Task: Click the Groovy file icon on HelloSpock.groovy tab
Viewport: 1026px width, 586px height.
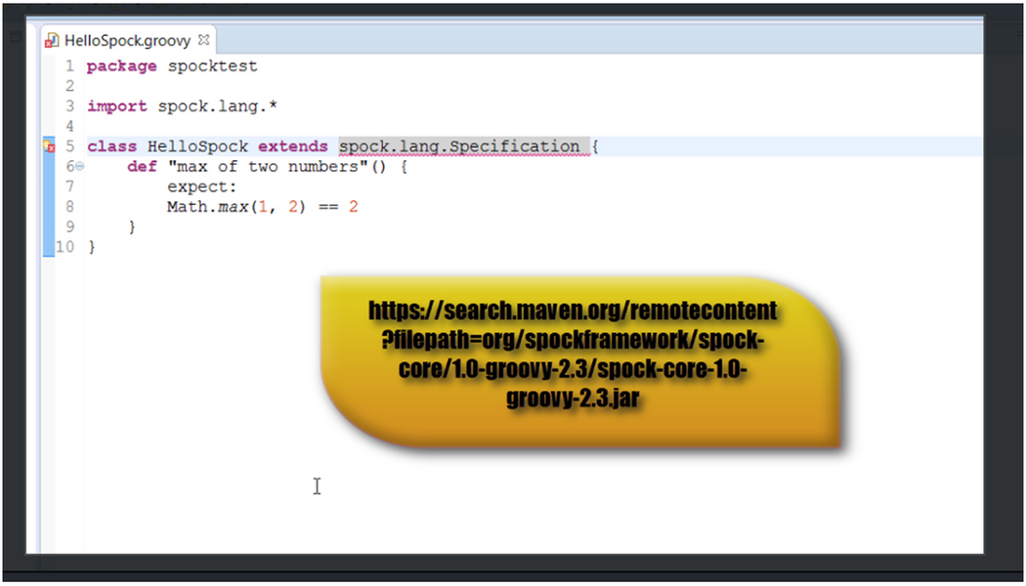Action: [51, 42]
